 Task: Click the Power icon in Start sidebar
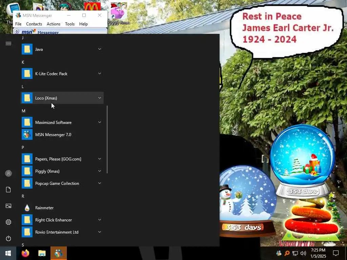tap(8, 238)
